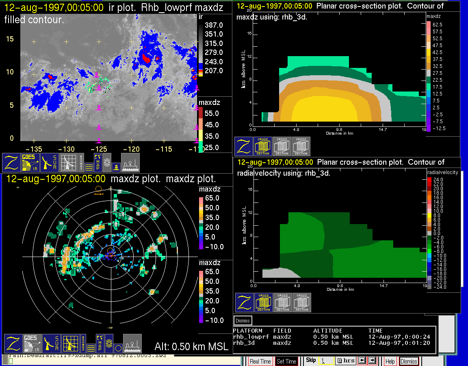Viewport: 468px width, 366px height.
Task: Click the range ring circle icon in the lower toolbar
Action: coord(117,348)
